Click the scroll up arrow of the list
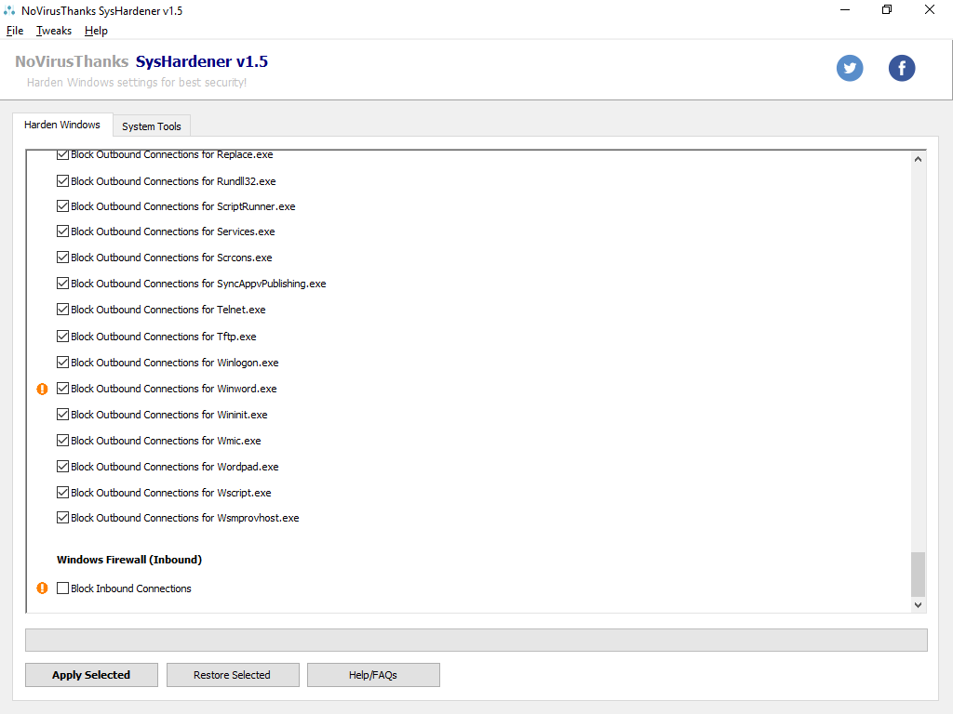Viewport: 953px width, 714px height. 918,159
